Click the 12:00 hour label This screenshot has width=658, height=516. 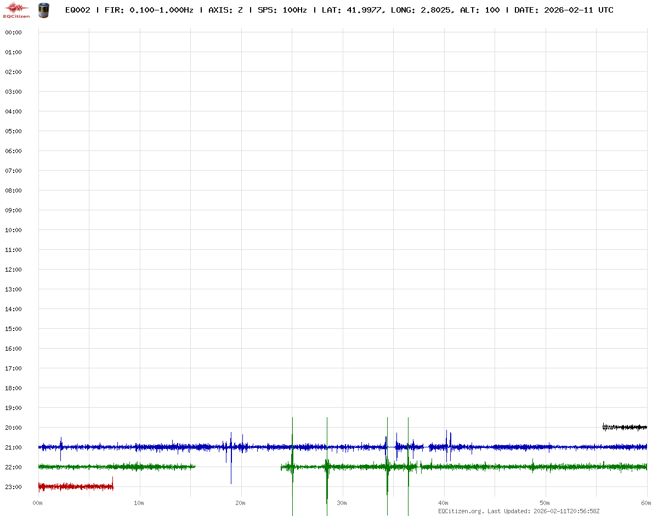pyautogui.click(x=13, y=270)
